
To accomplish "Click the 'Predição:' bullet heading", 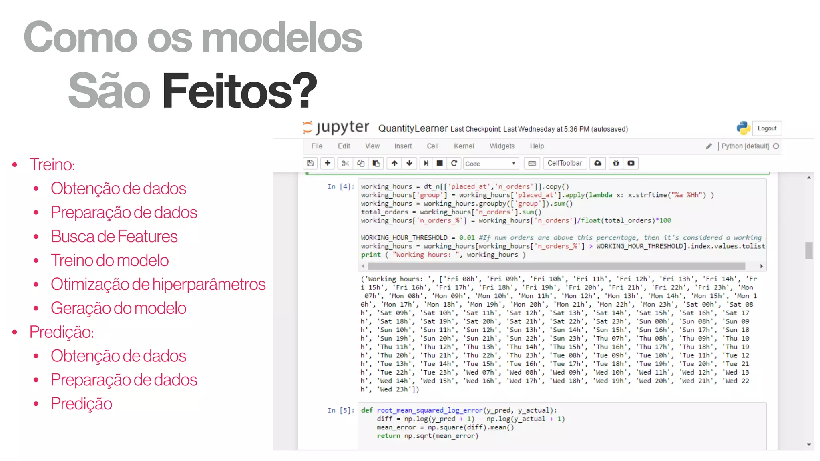I will point(62,332).
